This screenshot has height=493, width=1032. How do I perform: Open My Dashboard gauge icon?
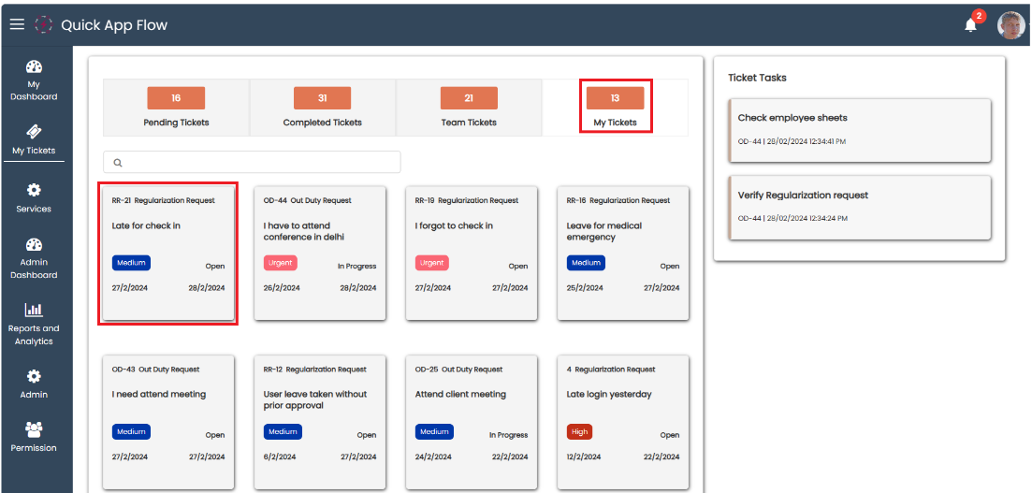(x=34, y=67)
